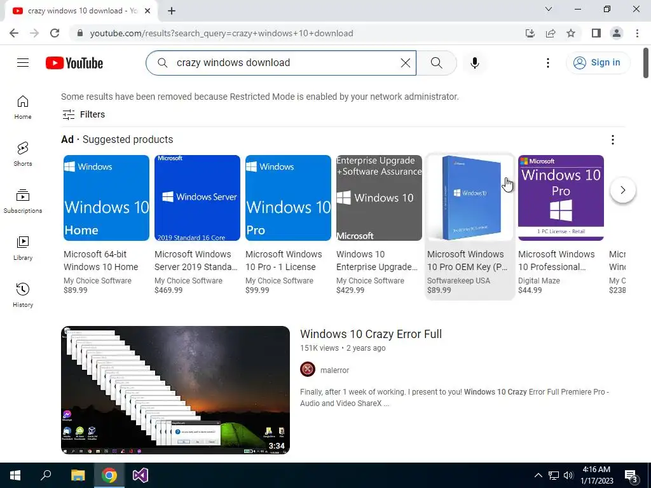Open the Windows Server 2019 product thumbnail

[197, 198]
